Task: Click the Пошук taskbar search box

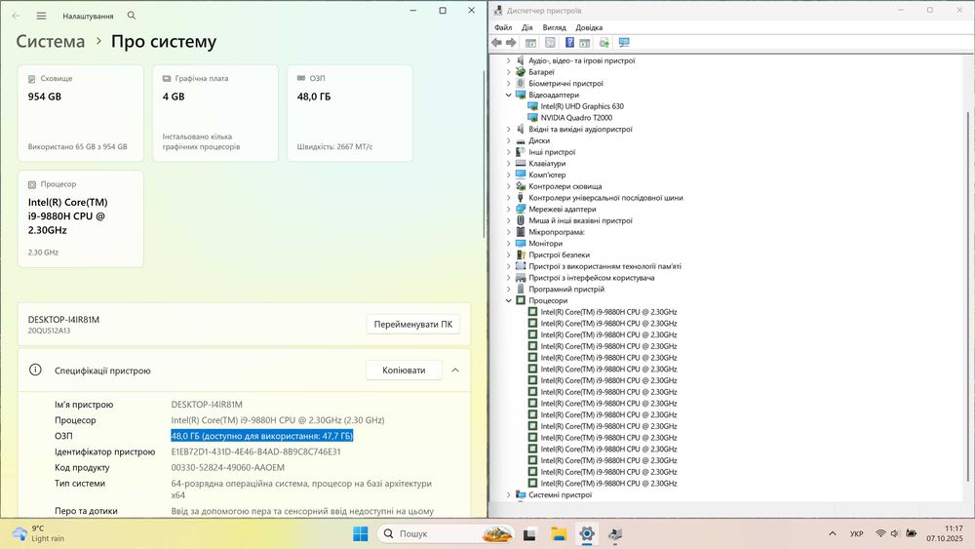Action: coord(446,533)
